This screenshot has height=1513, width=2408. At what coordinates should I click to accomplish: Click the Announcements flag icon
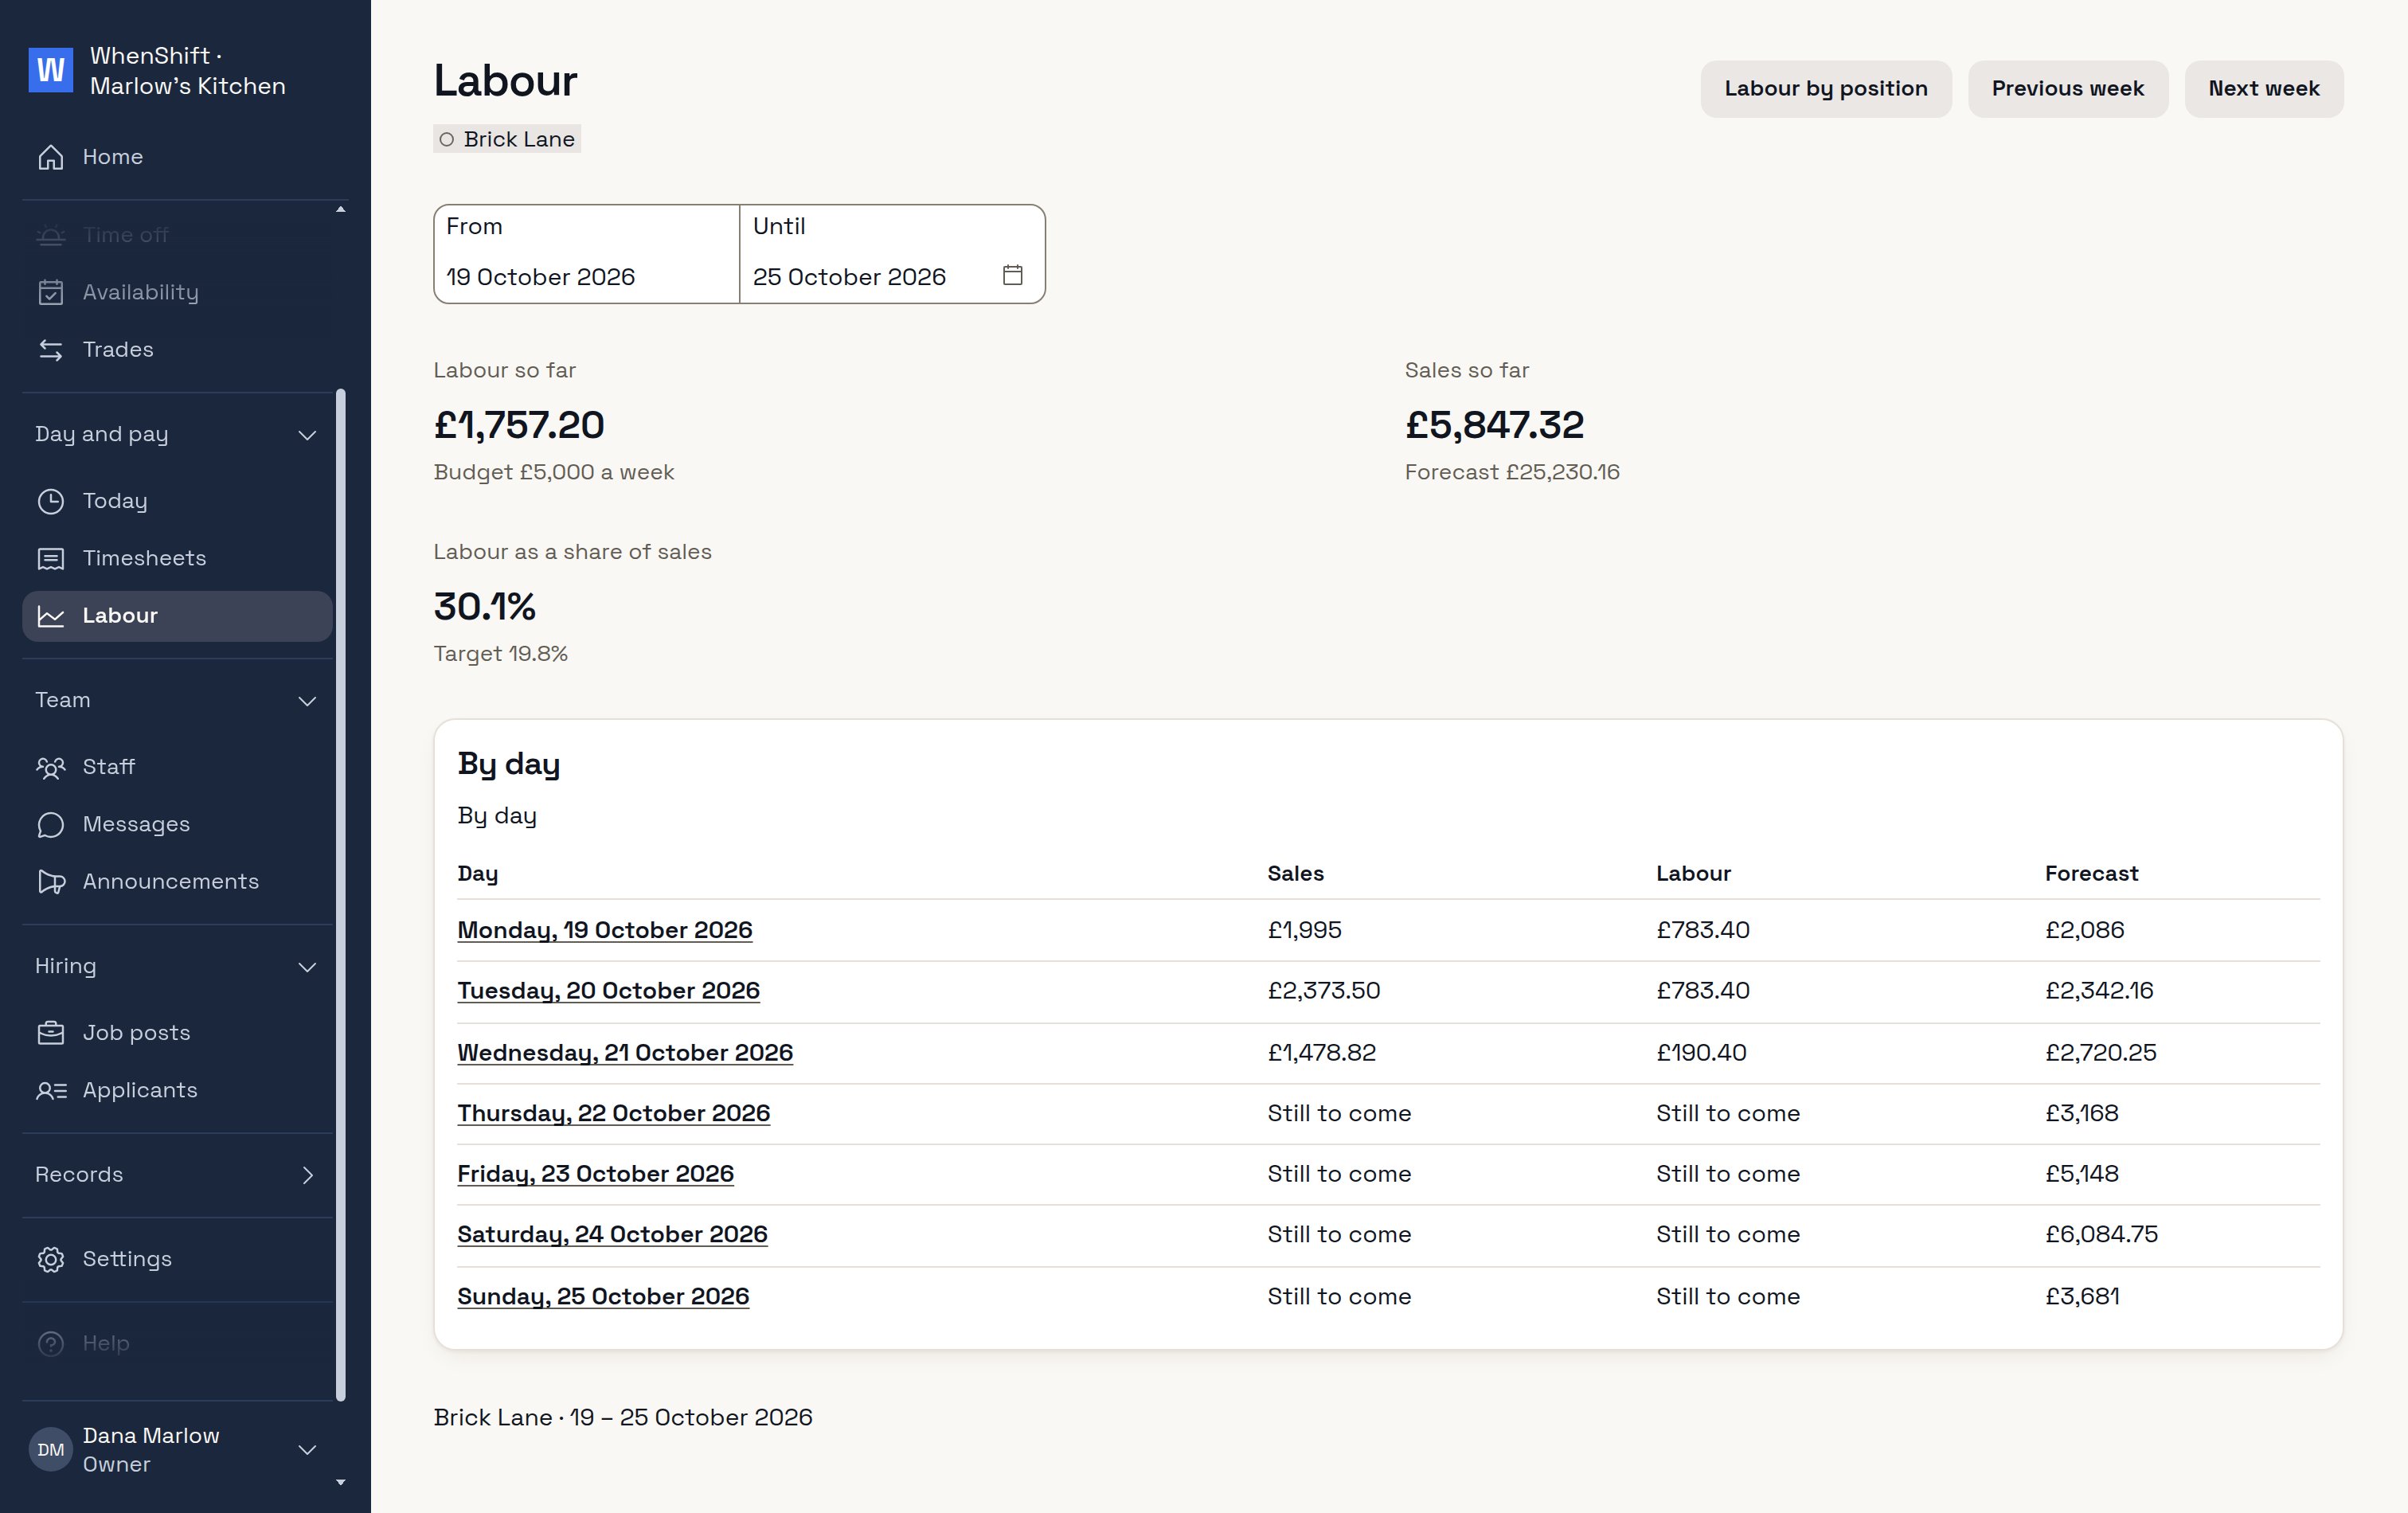coord(51,881)
